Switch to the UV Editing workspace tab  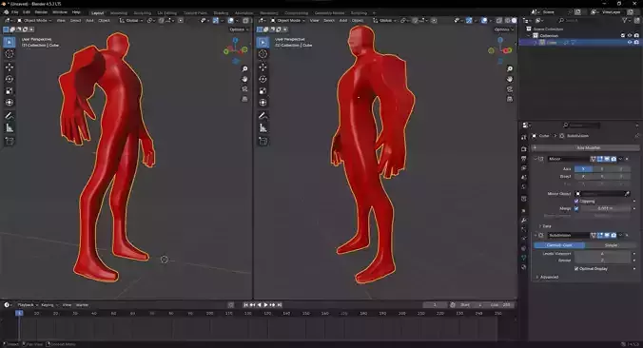pyautogui.click(x=167, y=13)
